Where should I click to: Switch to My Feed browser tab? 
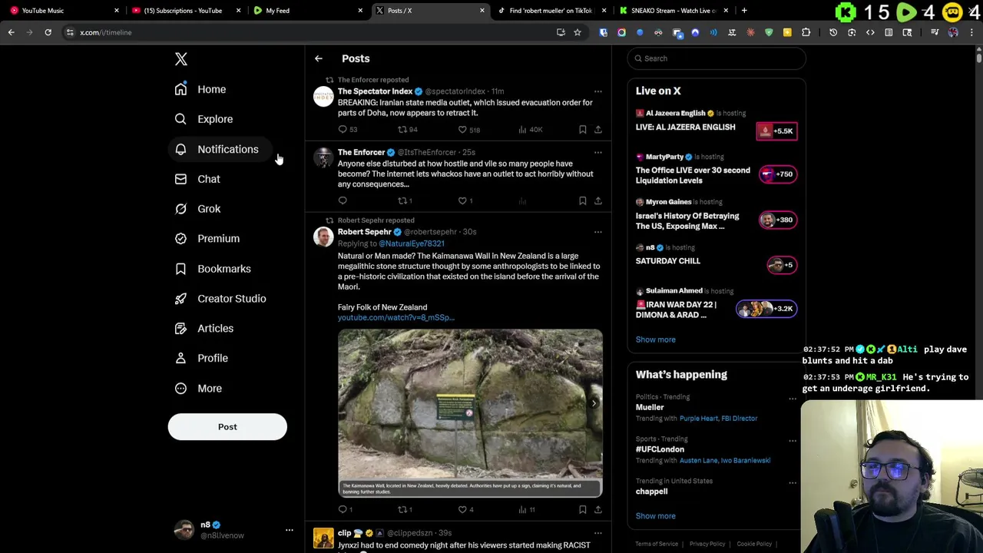307,11
